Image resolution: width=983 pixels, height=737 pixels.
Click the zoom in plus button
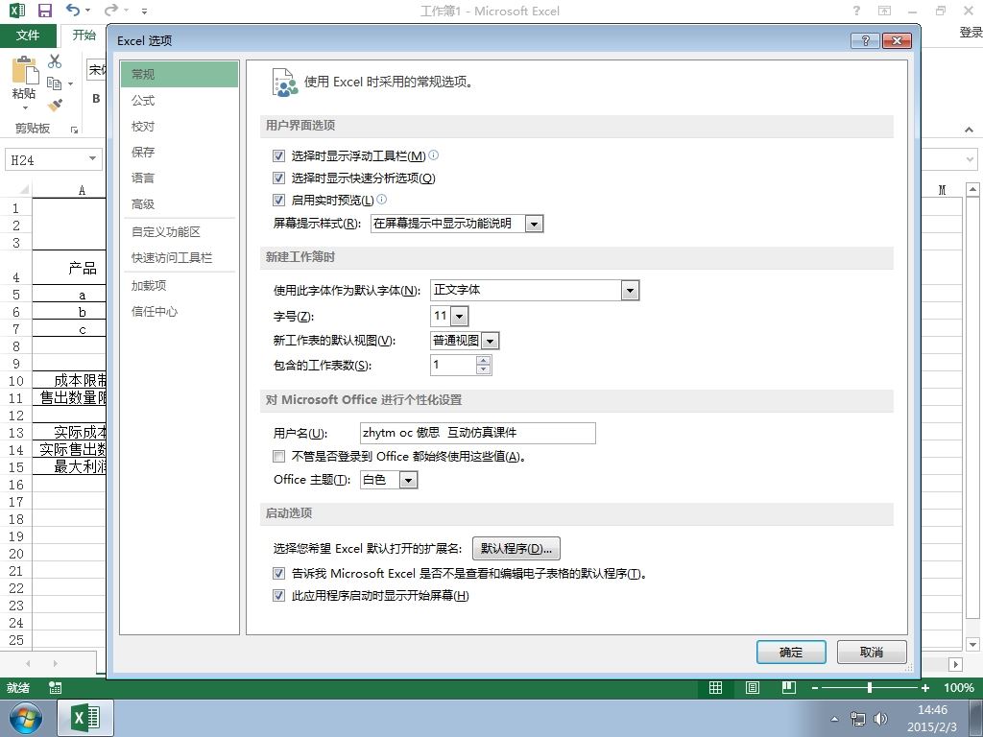(924, 688)
